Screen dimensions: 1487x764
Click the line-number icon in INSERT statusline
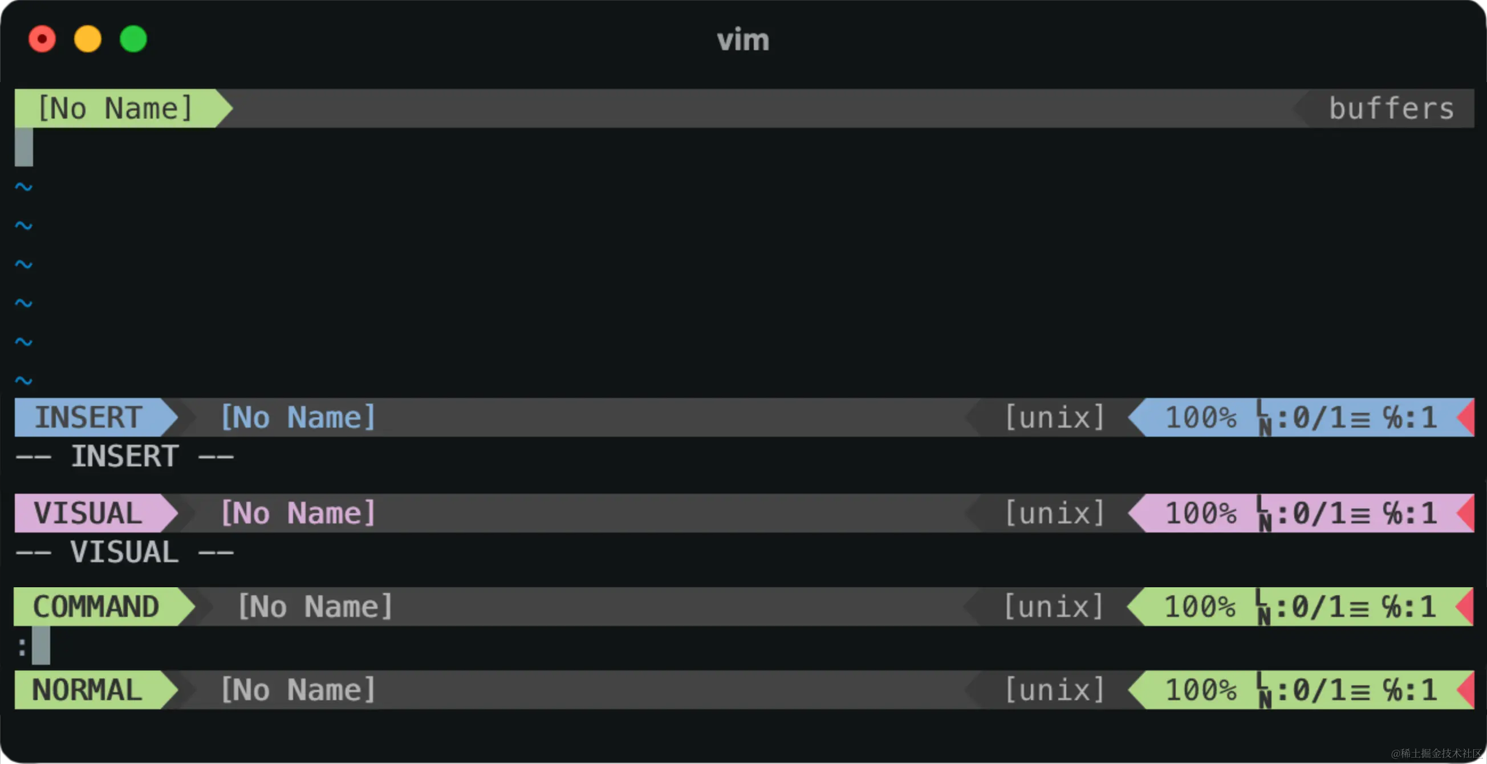1264,418
